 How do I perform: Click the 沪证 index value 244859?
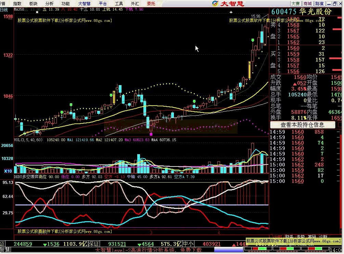[23, 244]
